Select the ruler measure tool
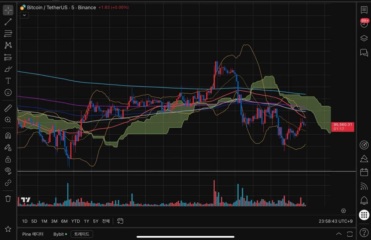Screen dimensions: 371x240 pyautogui.click(x=8, y=108)
